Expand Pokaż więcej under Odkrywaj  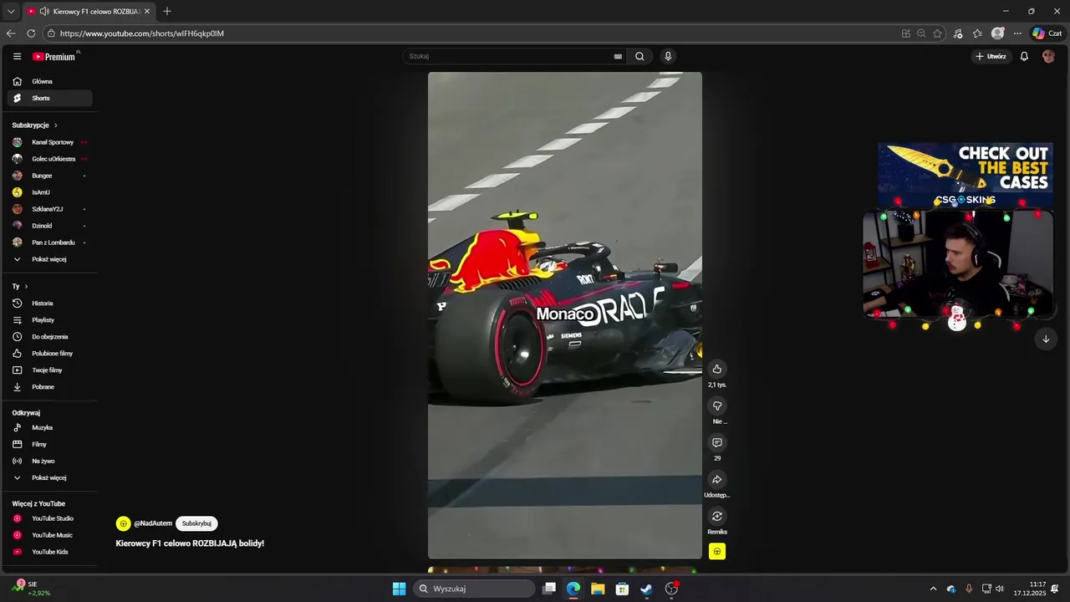(x=50, y=478)
